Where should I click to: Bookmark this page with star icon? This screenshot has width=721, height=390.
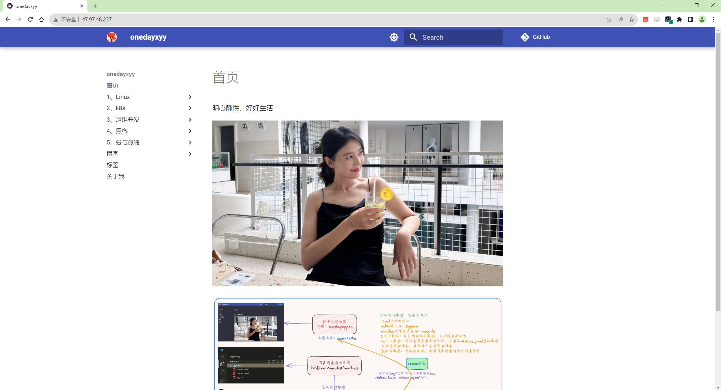(631, 19)
